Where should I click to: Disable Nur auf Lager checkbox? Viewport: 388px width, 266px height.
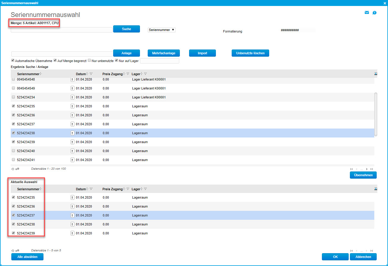pos(116,60)
